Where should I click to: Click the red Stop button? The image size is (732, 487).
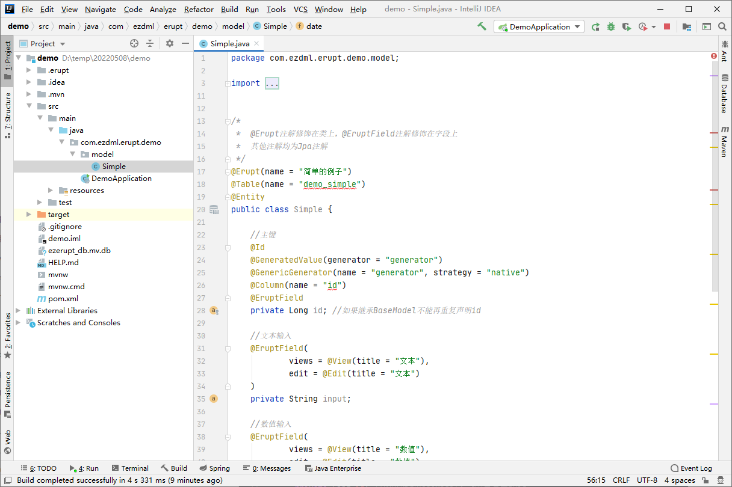667,26
